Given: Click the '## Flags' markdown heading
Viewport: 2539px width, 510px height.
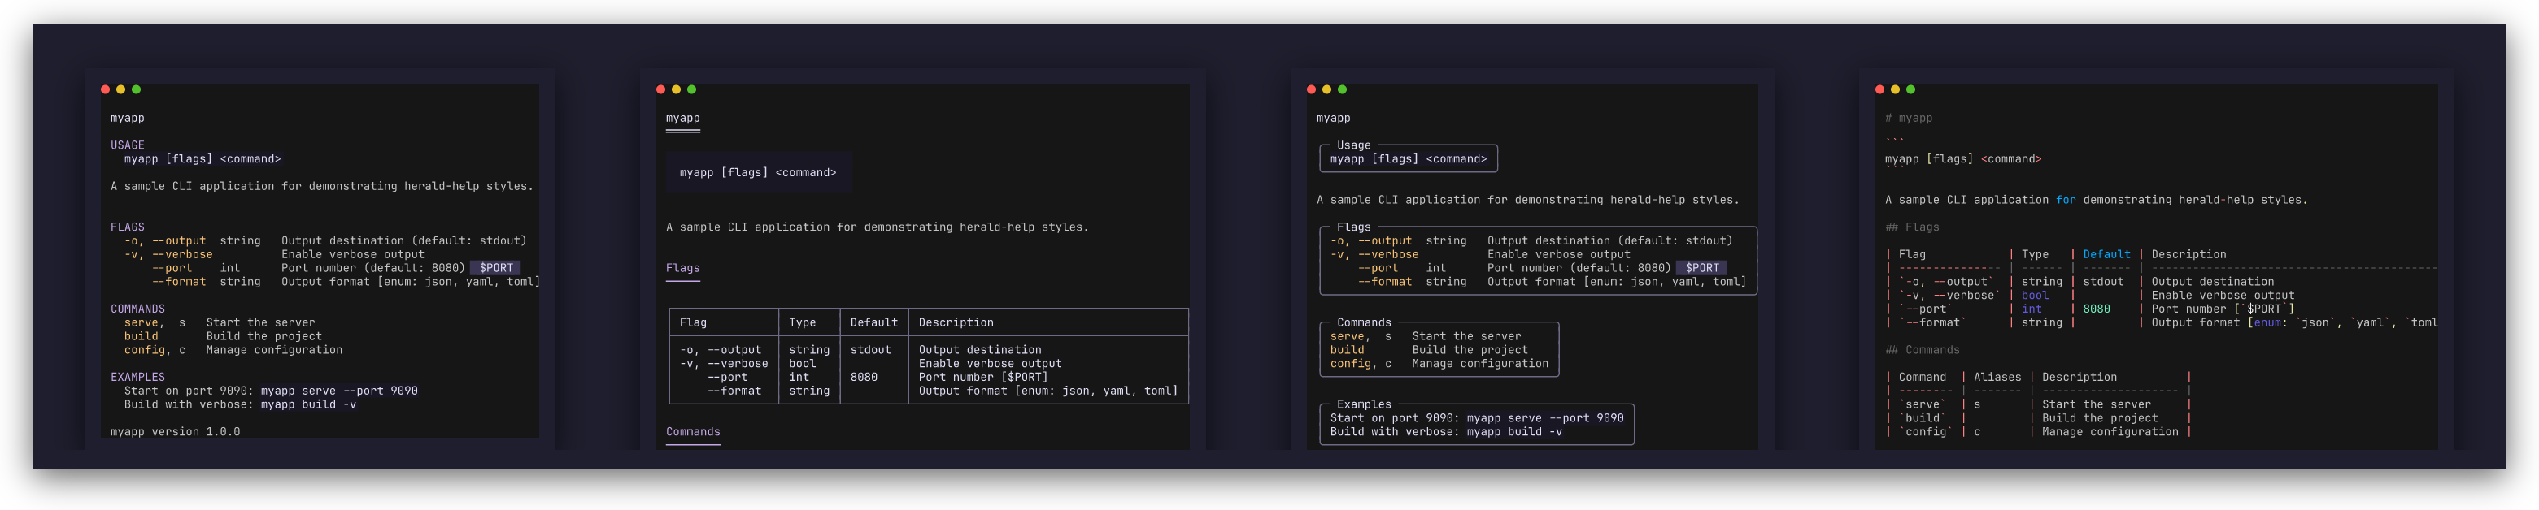Looking at the screenshot, I should coord(1912,227).
